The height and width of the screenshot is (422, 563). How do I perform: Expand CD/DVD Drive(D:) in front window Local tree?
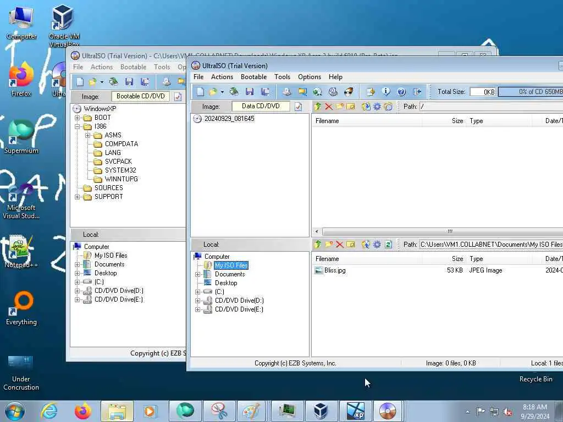pos(197,301)
